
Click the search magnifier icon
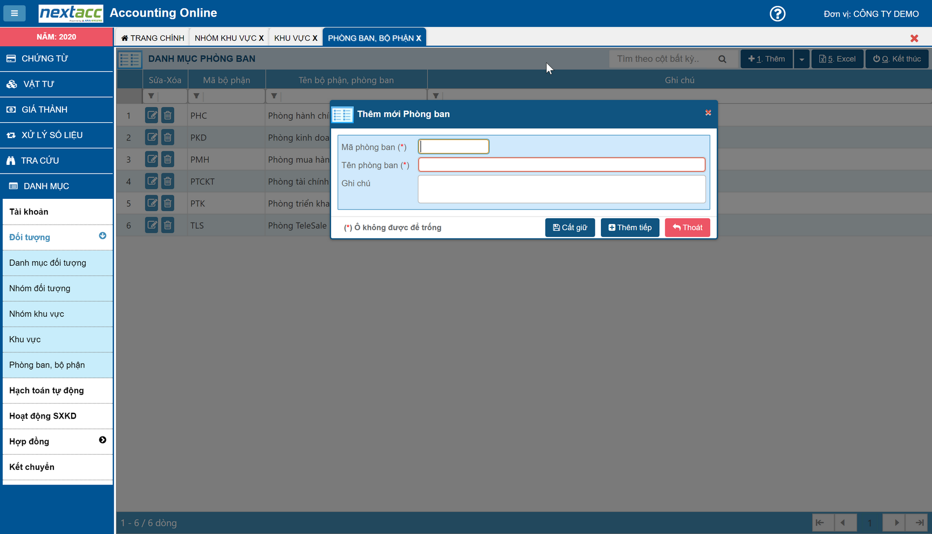[722, 59]
